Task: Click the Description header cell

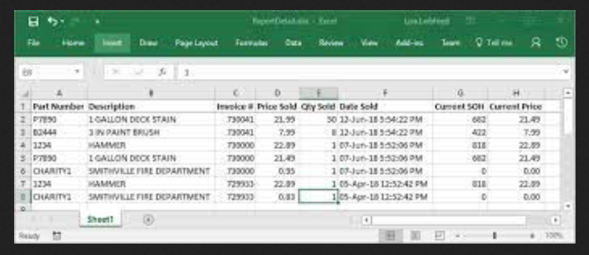Action: 151,107
